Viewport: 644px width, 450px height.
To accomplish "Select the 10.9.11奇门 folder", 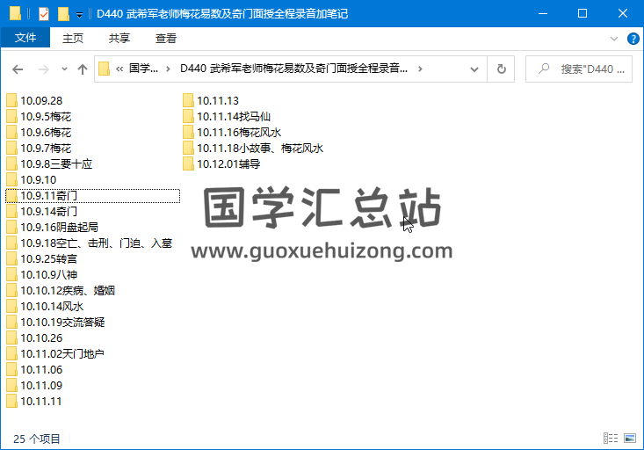I will click(92, 196).
